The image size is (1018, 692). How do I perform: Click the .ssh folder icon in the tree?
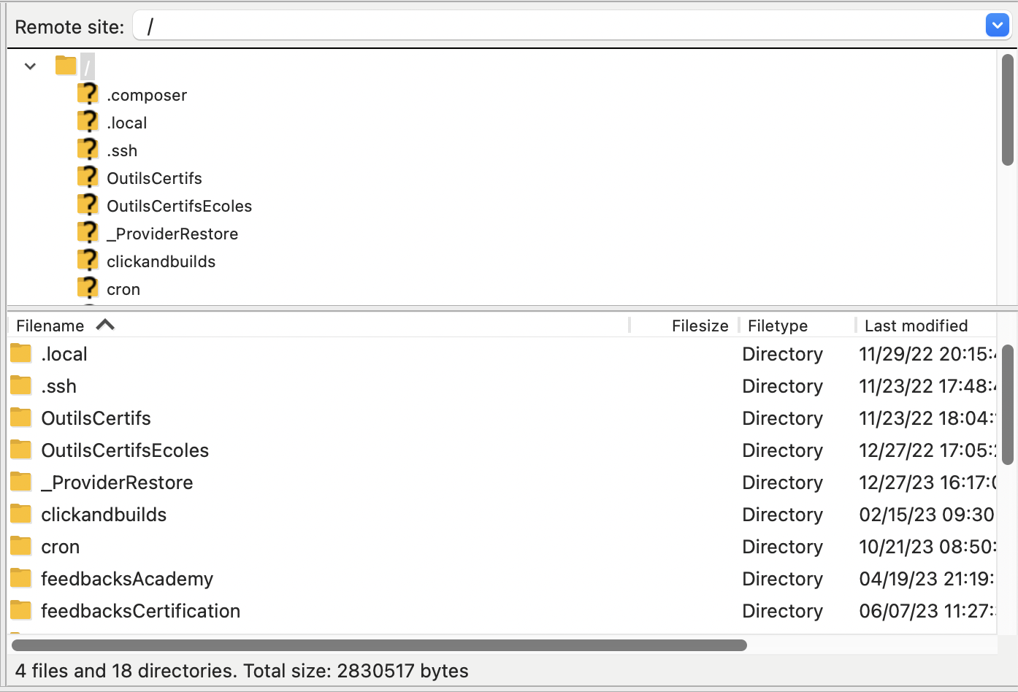(x=87, y=148)
